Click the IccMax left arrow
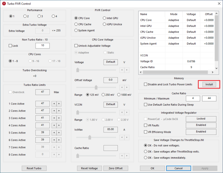 point(122,137)
